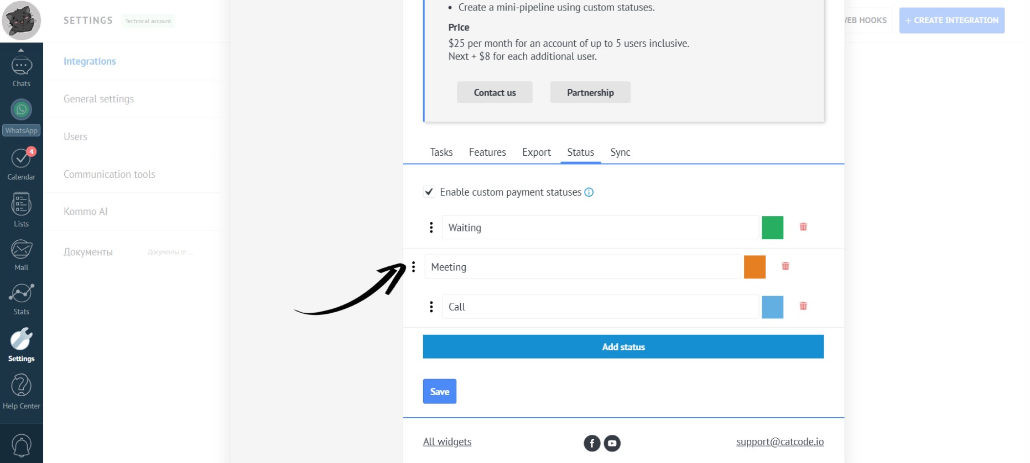Click the Add status button

click(x=623, y=347)
